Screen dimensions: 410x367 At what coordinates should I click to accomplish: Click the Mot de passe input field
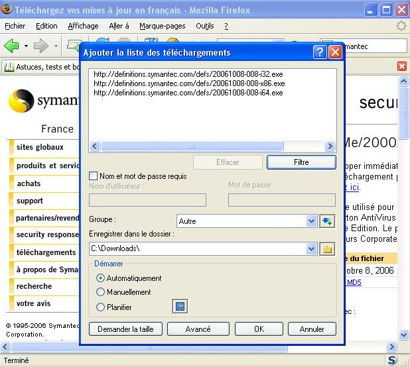[x=282, y=200]
